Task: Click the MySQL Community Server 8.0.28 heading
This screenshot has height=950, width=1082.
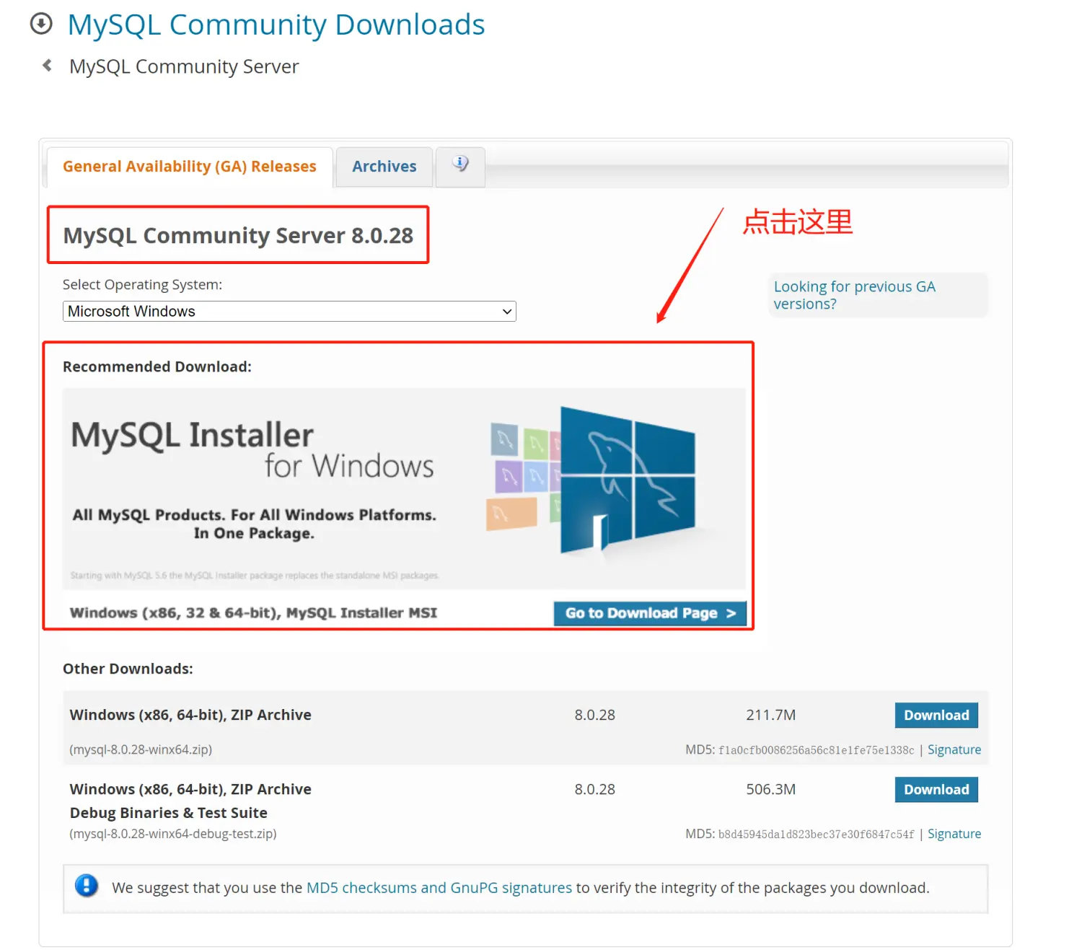Action: point(238,236)
